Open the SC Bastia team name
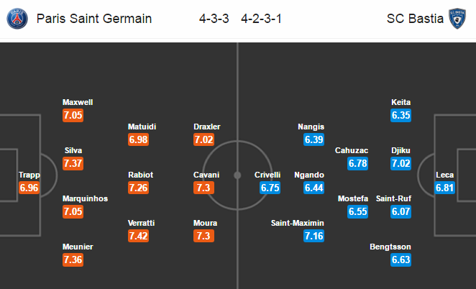Screen dimensions: 476x289 [415, 19]
